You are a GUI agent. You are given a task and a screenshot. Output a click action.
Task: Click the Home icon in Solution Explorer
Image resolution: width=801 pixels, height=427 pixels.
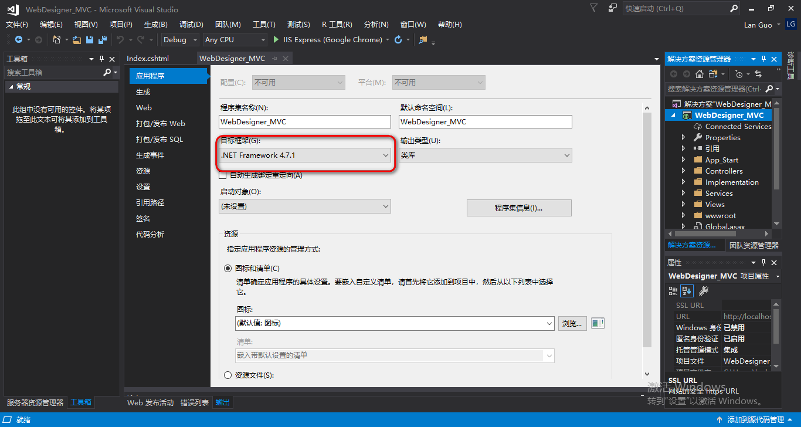click(x=699, y=74)
